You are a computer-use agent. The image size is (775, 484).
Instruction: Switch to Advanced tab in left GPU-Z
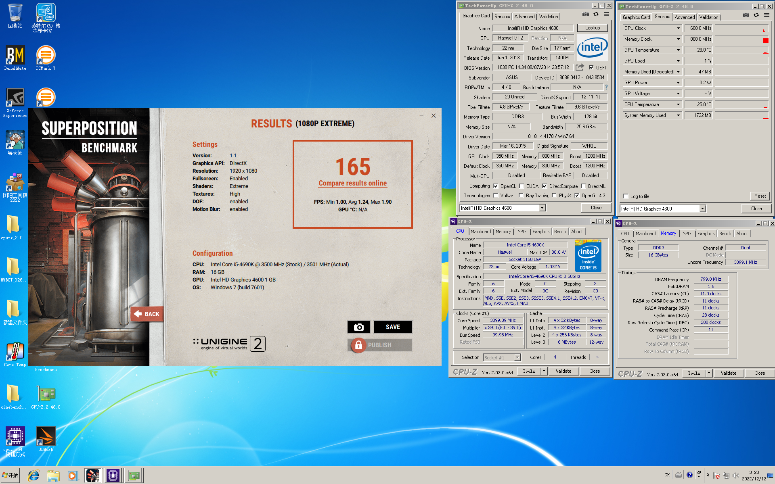pos(524,17)
